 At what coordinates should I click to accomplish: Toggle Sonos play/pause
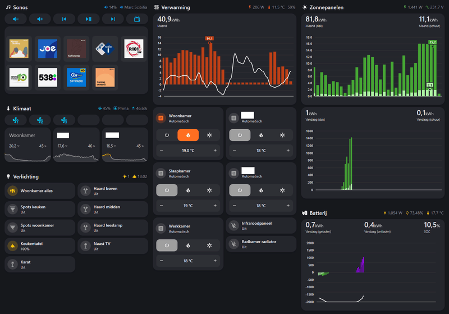(x=89, y=19)
